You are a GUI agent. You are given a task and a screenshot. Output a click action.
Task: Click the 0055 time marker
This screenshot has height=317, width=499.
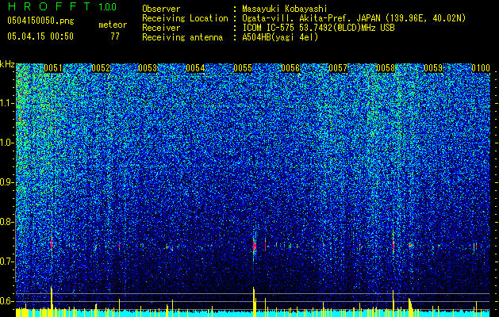coord(243,68)
